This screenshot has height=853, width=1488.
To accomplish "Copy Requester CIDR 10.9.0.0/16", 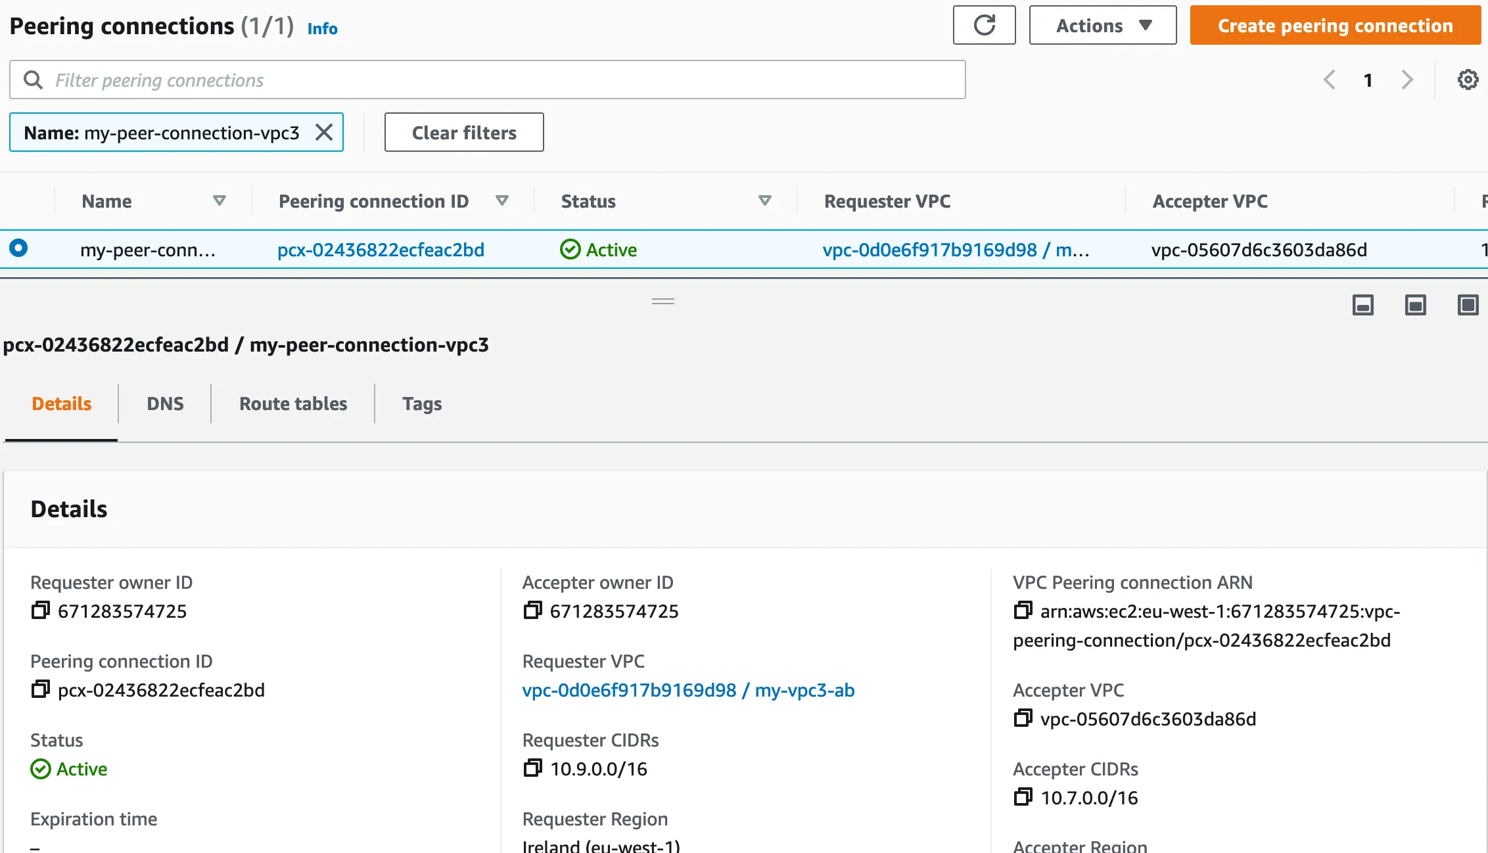I will [532, 768].
